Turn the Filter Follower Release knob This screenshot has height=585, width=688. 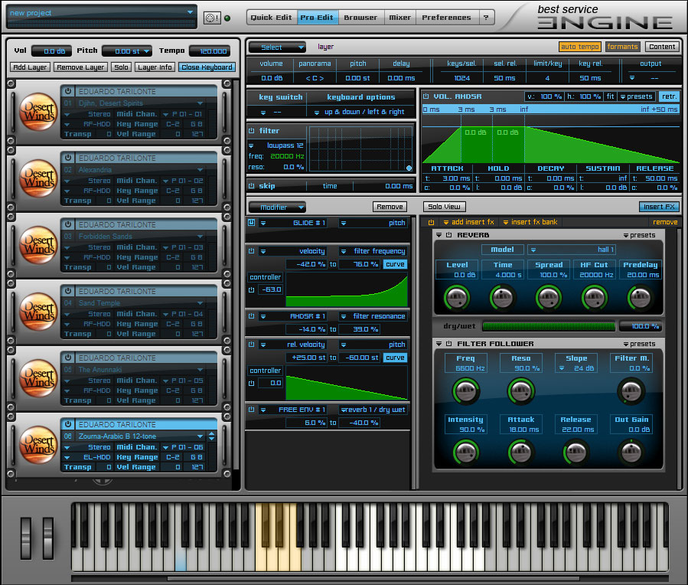point(576,452)
